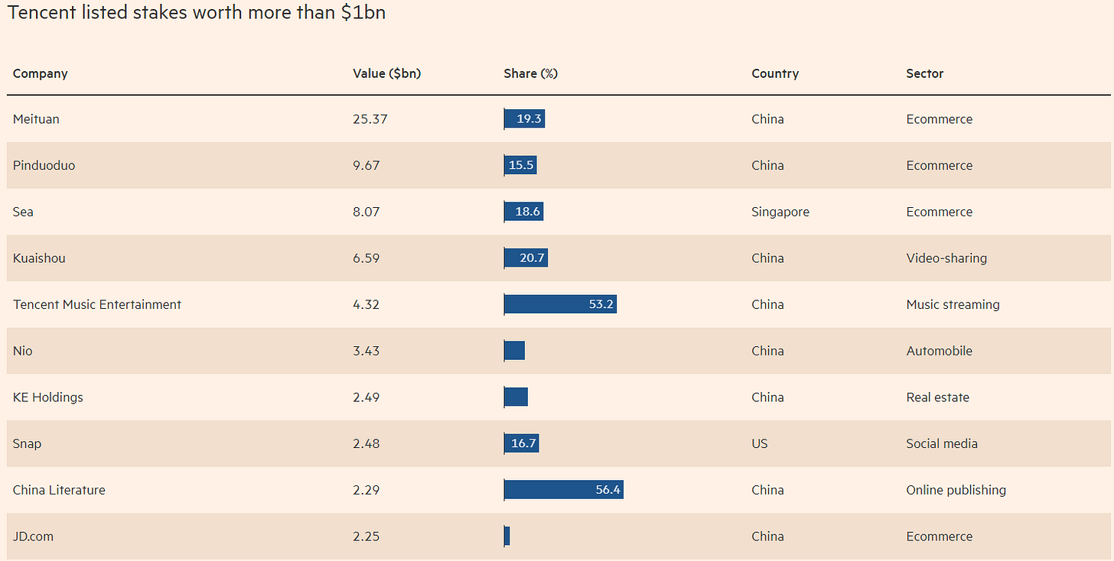
Task: Select the Meituan company name
Action: click(36, 119)
